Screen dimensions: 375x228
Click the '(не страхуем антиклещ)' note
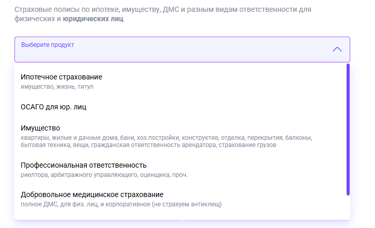click(186, 204)
